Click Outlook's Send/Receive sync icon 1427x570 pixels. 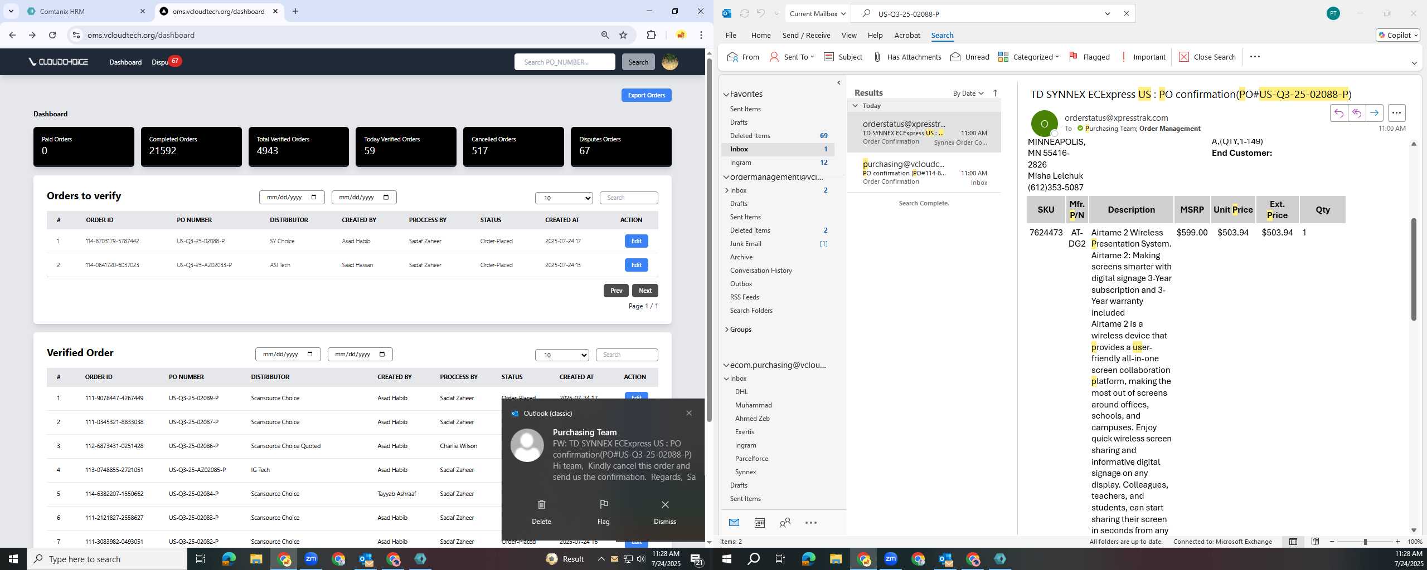pos(744,13)
